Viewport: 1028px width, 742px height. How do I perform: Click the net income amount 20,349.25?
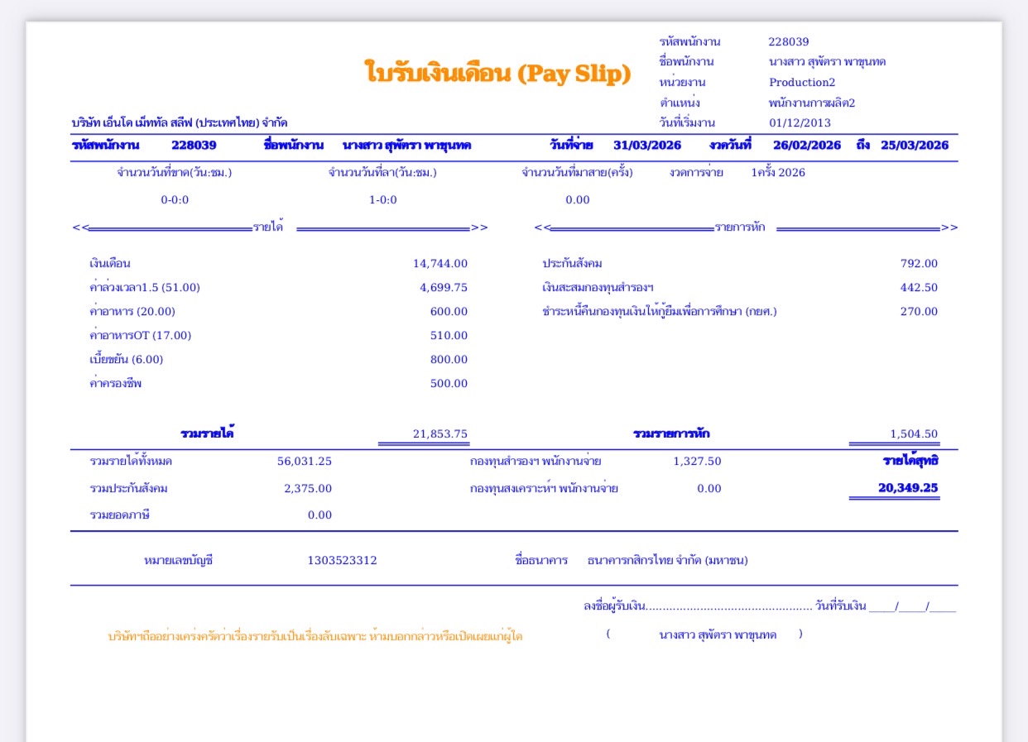coord(907,487)
